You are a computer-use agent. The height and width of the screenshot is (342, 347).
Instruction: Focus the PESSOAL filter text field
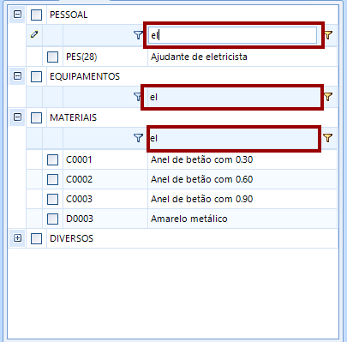[x=232, y=35]
